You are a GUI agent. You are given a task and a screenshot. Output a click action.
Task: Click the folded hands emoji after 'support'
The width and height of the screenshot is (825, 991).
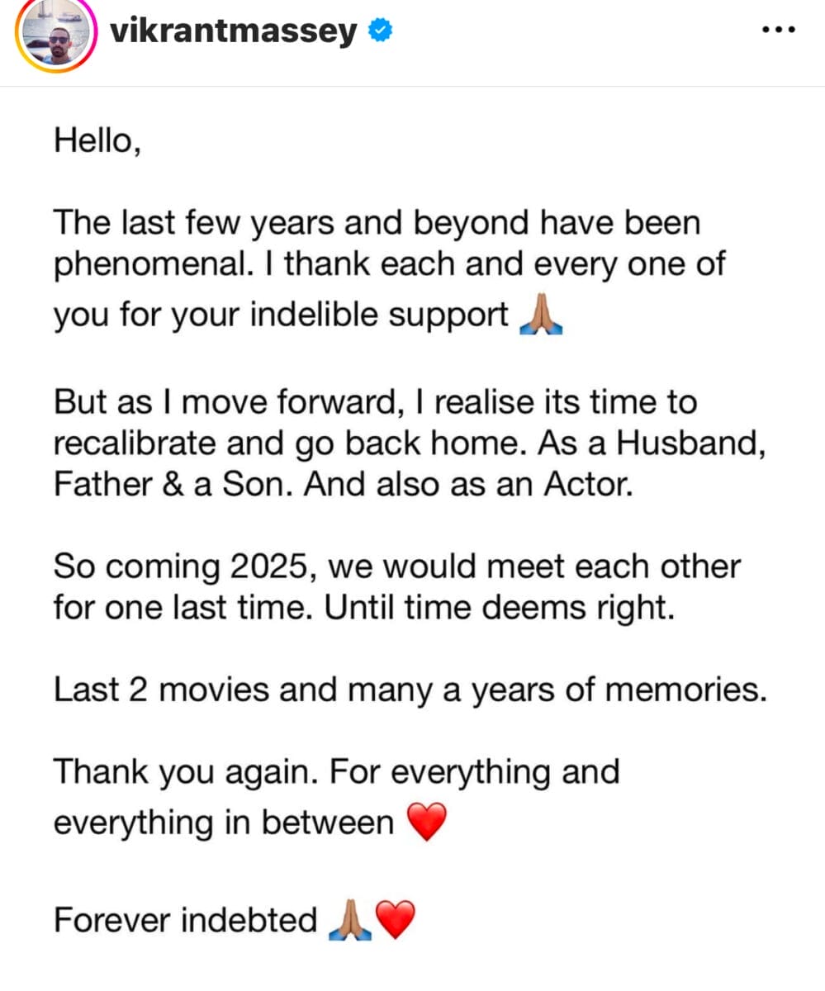pyautogui.click(x=541, y=316)
